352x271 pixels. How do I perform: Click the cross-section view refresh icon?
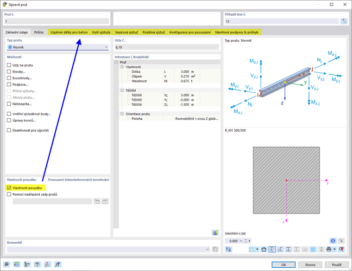click(228, 249)
